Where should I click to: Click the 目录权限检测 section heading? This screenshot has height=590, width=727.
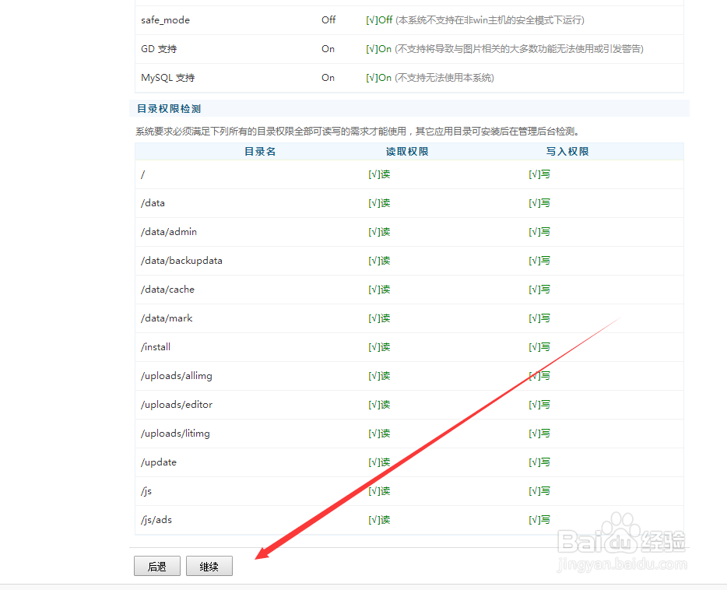pyautogui.click(x=169, y=109)
